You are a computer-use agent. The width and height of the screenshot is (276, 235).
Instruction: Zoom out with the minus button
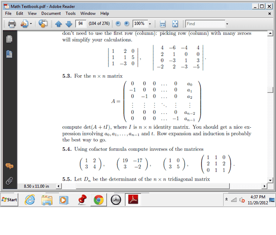(118, 23)
